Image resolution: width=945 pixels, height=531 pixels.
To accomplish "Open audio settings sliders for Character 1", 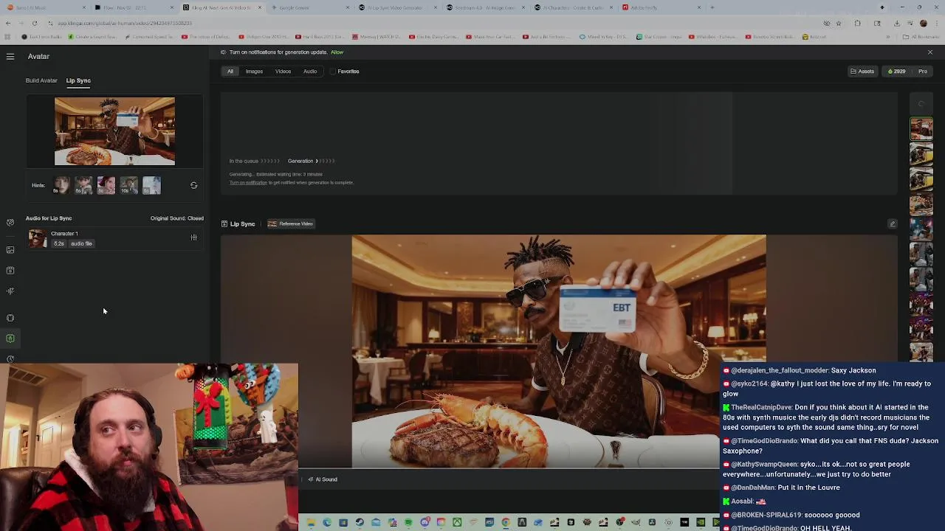I will point(193,237).
